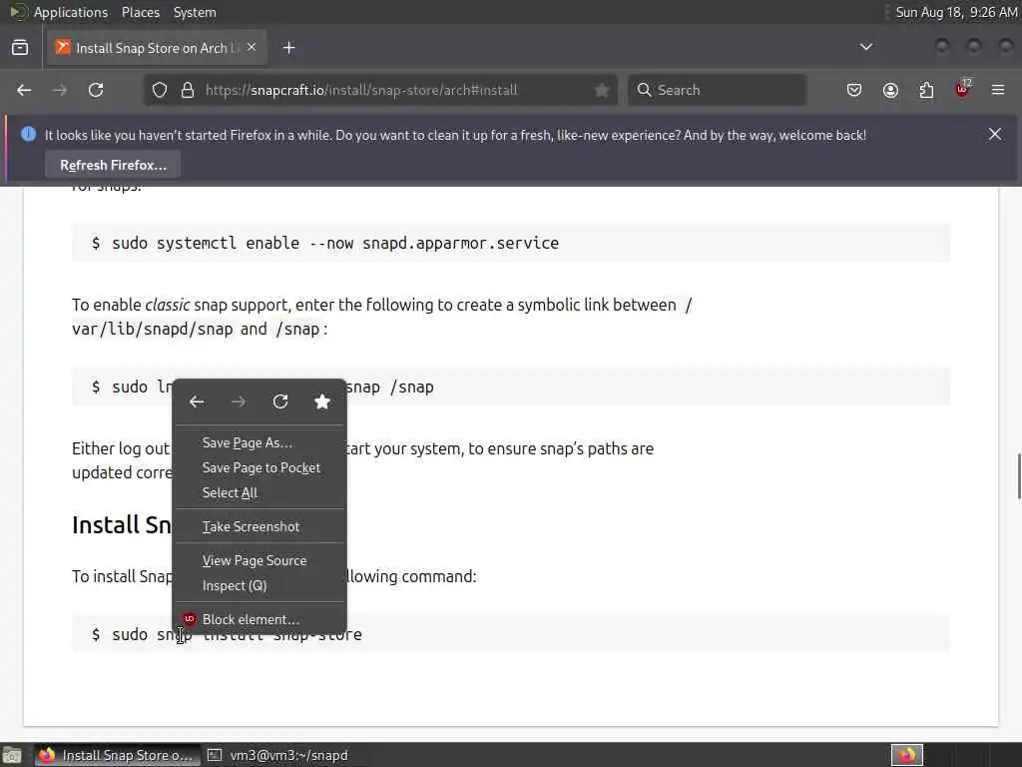
Task: Open the Pocket save icon in toolbar
Action: [854, 90]
